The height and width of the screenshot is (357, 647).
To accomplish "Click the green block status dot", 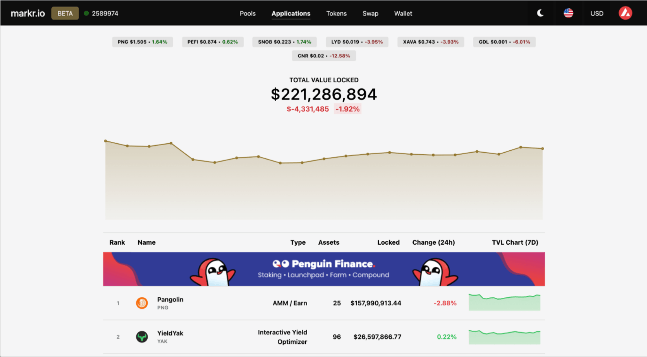I will tap(87, 13).
